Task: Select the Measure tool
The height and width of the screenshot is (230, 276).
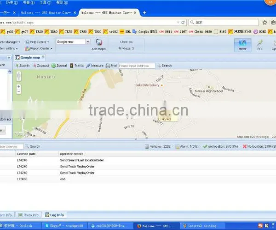Action: point(95,66)
